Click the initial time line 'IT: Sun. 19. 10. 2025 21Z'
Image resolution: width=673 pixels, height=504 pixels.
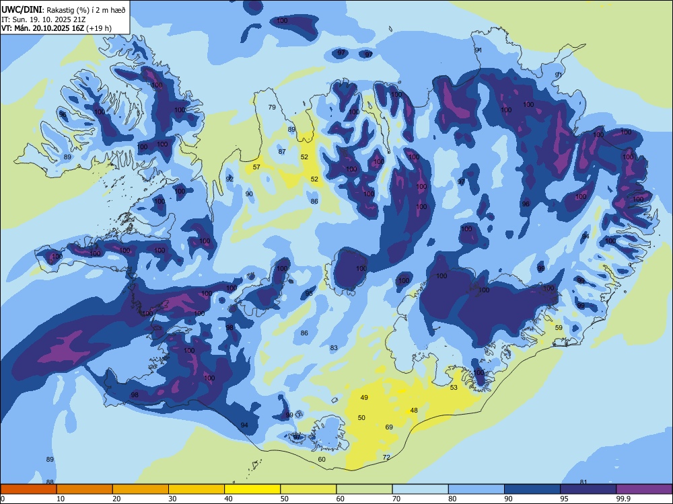[43, 19]
